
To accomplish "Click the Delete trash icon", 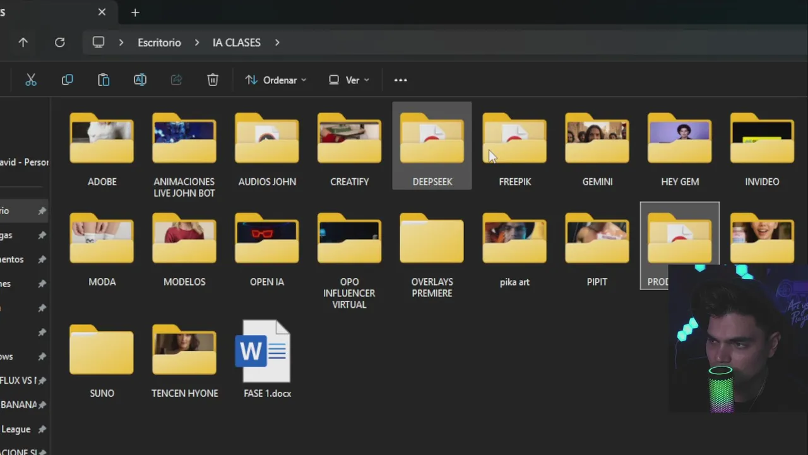I will (213, 80).
